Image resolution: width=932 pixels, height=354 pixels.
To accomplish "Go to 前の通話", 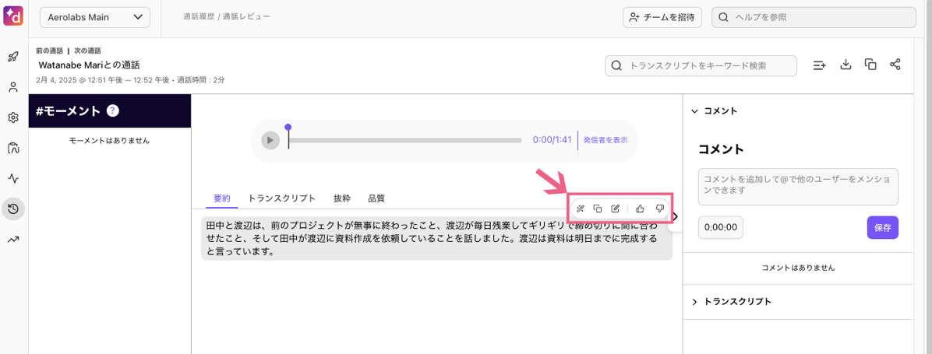I will click(49, 51).
